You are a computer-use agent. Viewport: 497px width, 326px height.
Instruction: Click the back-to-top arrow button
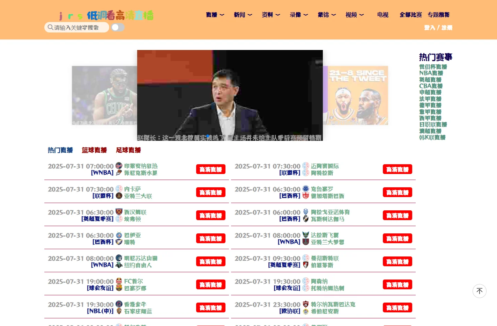tap(479, 291)
